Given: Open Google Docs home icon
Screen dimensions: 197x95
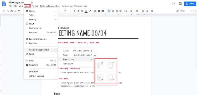Looking at the screenshot, I should click(x=4, y=4).
